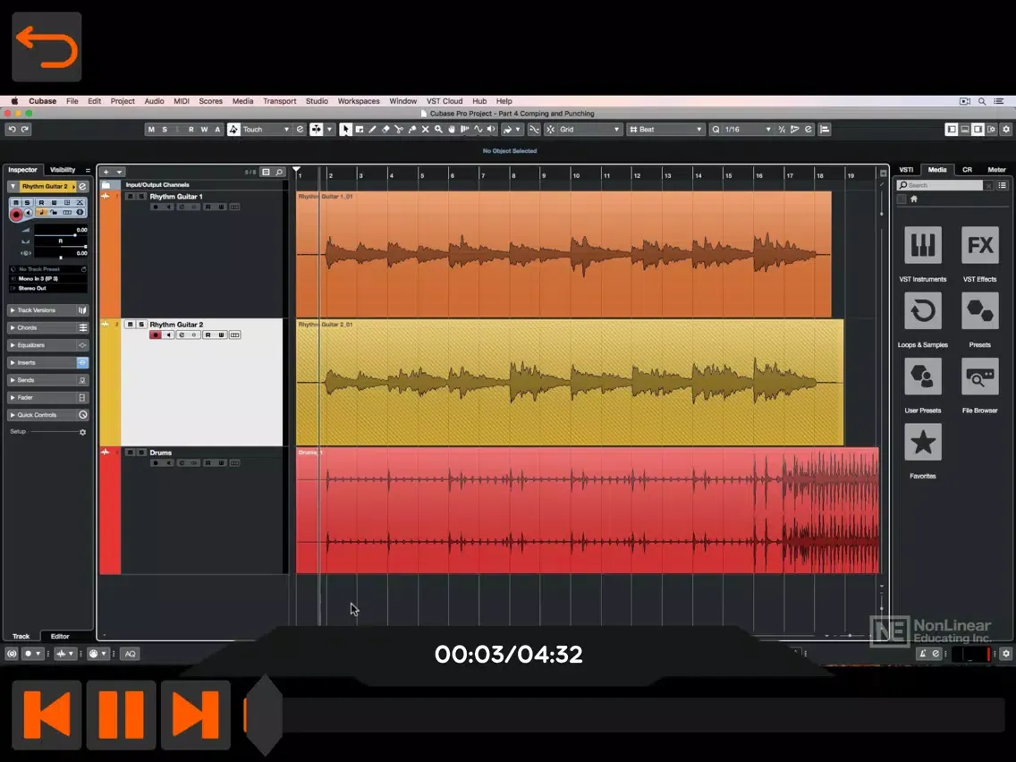Toggle the Inspector record enable button
This screenshot has width=1016, height=762.
pyautogui.click(x=16, y=214)
